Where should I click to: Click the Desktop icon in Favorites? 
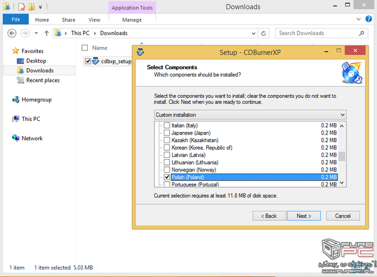tap(20, 61)
